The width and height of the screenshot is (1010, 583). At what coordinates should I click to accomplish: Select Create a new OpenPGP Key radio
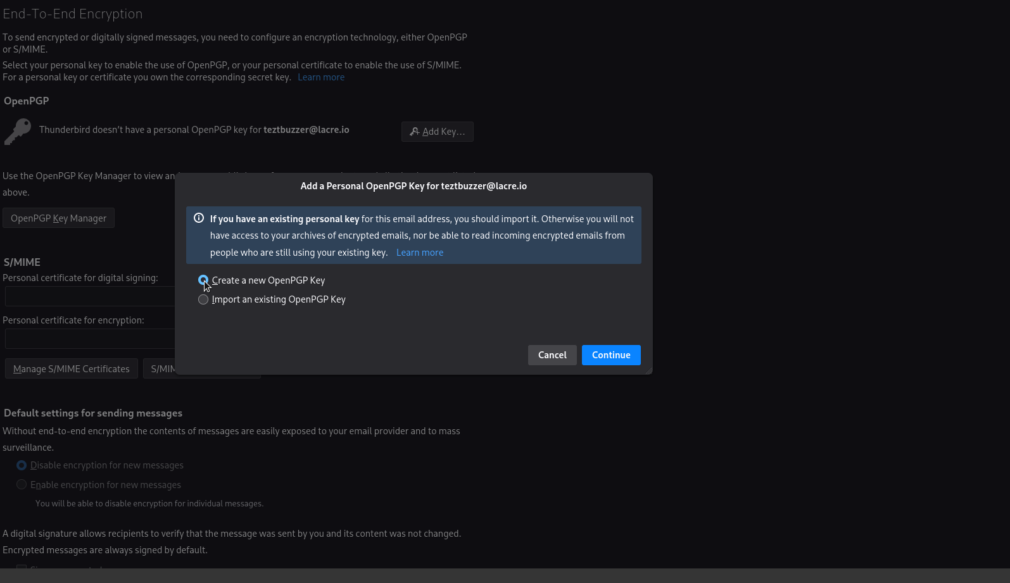click(x=203, y=280)
